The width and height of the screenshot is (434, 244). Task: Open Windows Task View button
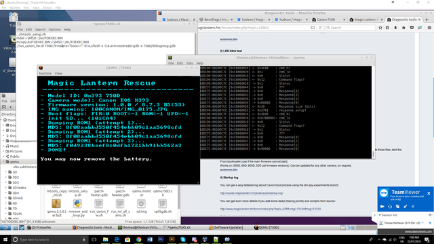pyautogui.click(x=94, y=239)
